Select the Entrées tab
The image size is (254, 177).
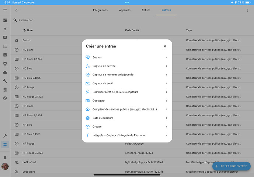pyautogui.click(x=166, y=10)
